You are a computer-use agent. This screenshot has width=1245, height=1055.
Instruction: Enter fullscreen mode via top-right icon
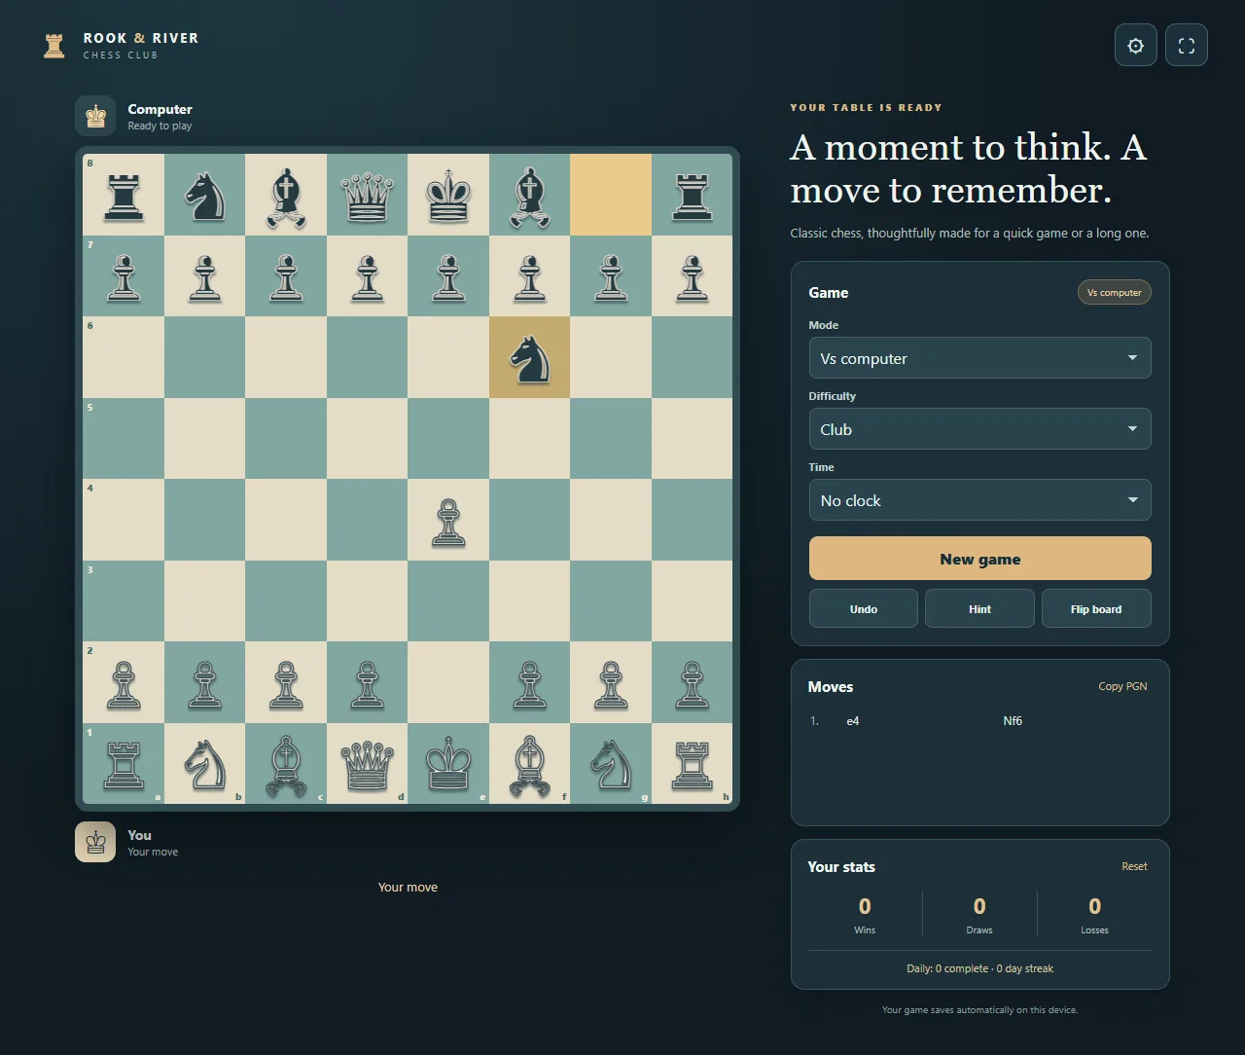(1186, 45)
